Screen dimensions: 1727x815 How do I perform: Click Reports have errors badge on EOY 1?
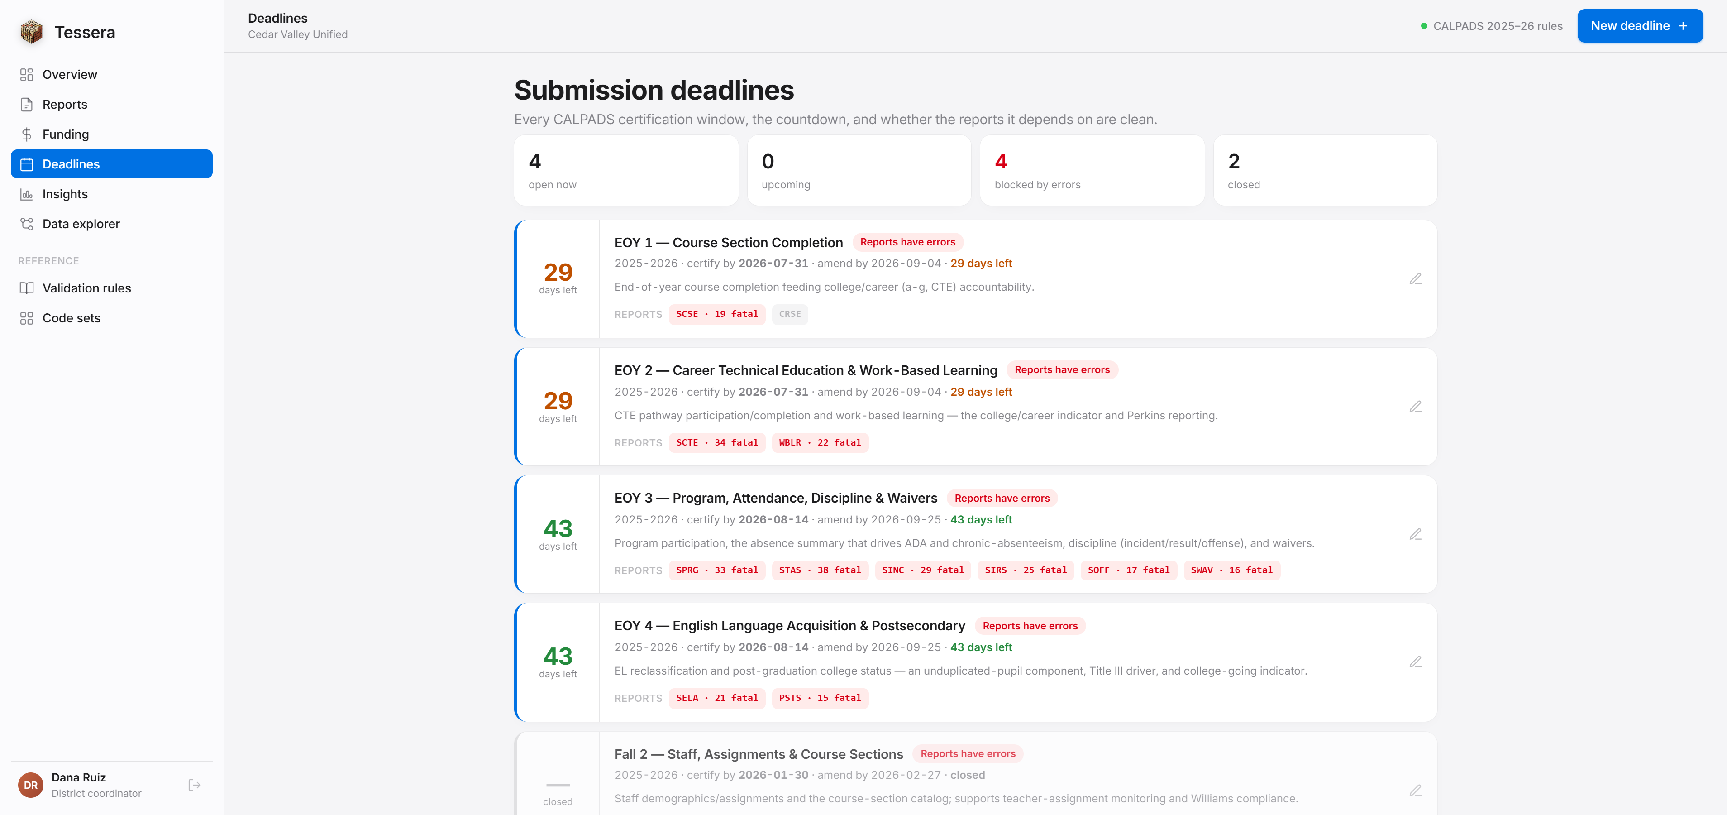click(x=908, y=242)
